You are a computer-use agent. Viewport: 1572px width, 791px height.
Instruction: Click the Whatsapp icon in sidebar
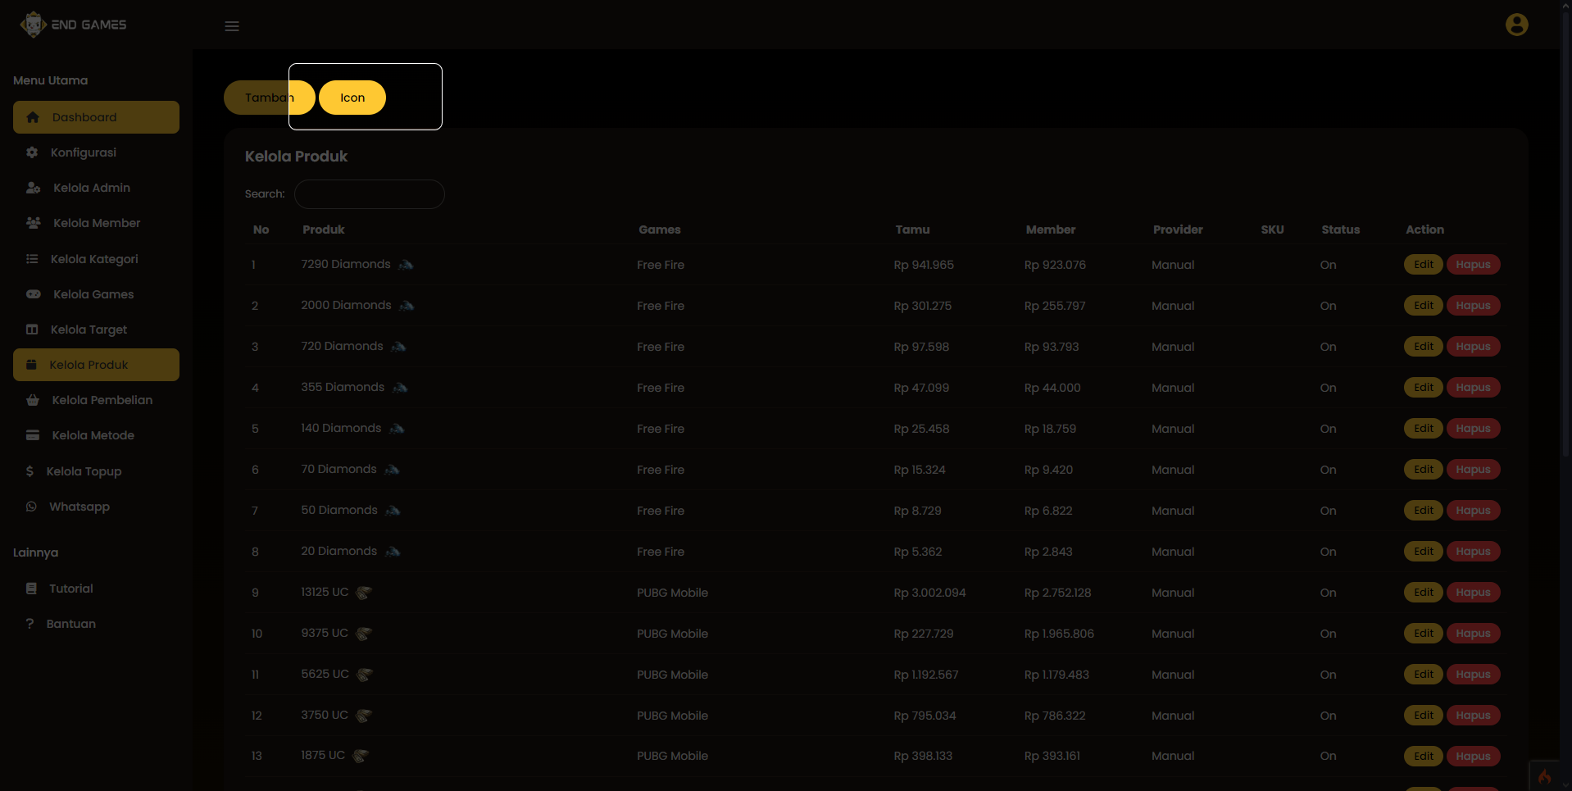31,507
